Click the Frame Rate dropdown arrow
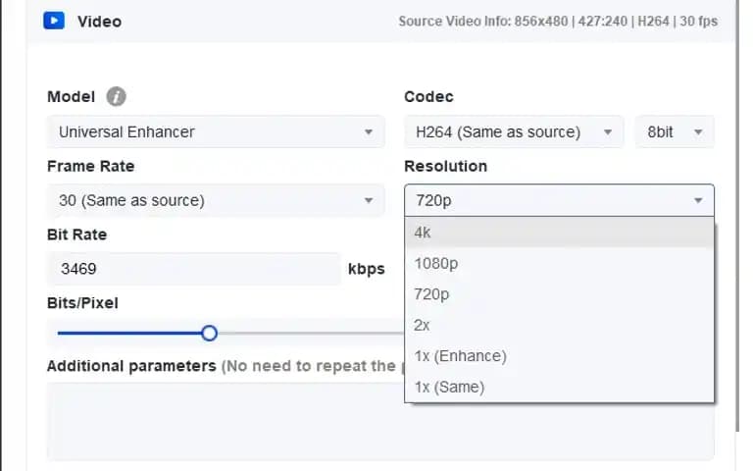This screenshot has height=471, width=753. tap(369, 200)
